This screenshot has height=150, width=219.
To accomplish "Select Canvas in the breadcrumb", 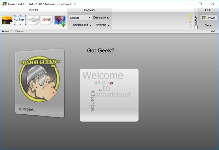I will pyautogui.click(x=19, y=31).
